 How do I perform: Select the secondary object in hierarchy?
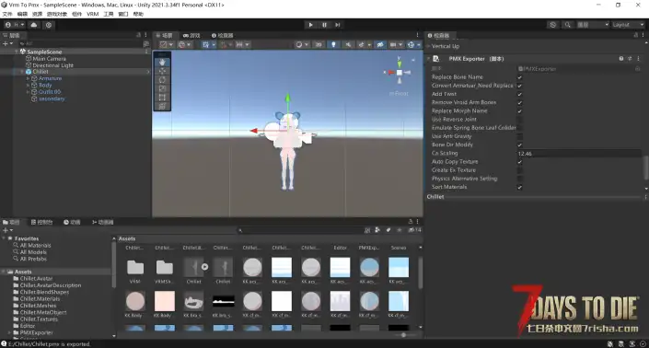tap(52, 99)
